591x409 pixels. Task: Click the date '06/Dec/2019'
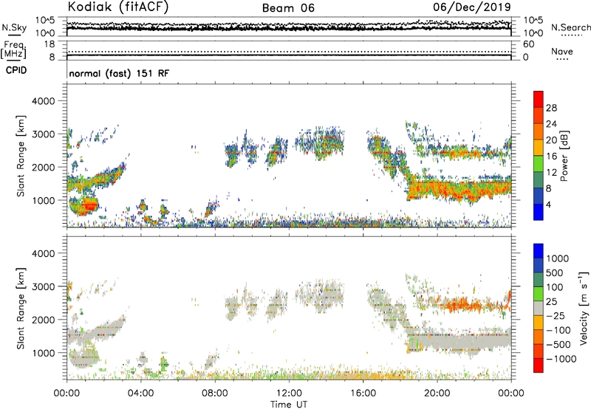tap(471, 7)
